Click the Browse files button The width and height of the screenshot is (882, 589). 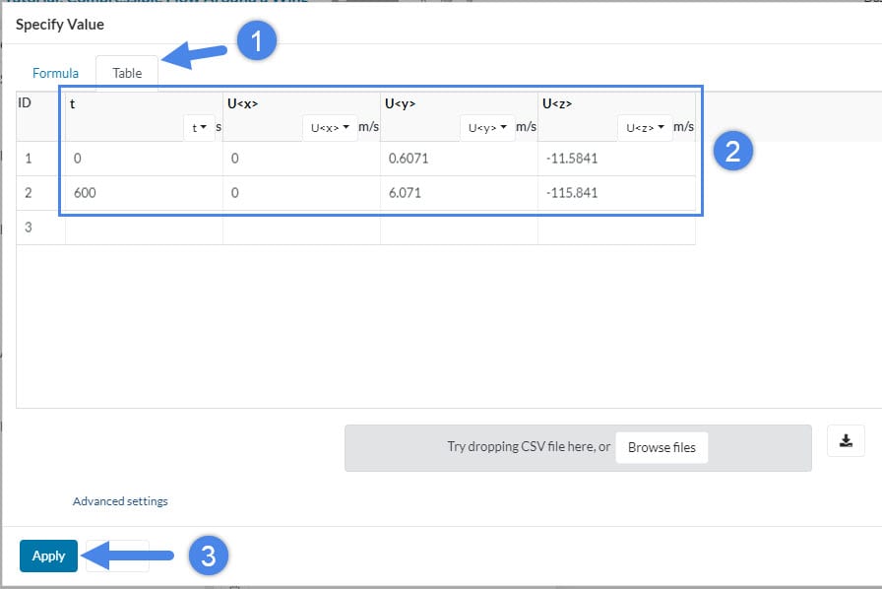(x=661, y=447)
